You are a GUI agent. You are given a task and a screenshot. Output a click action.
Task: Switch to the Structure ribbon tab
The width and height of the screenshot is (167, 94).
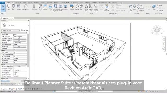click(x=18, y=3)
